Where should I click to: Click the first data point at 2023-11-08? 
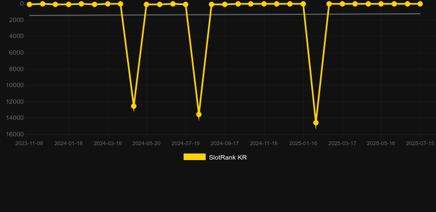(x=29, y=4)
